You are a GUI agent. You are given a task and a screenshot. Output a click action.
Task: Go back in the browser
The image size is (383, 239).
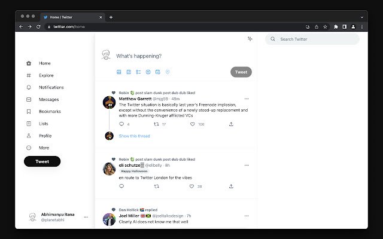21,27
